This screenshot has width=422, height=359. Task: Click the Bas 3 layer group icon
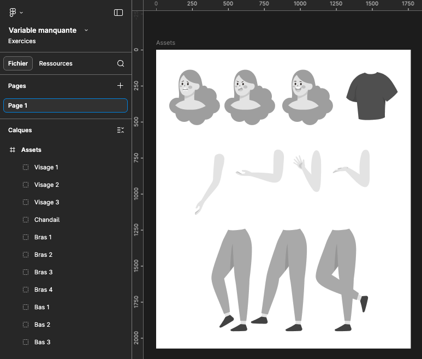point(26,342)
